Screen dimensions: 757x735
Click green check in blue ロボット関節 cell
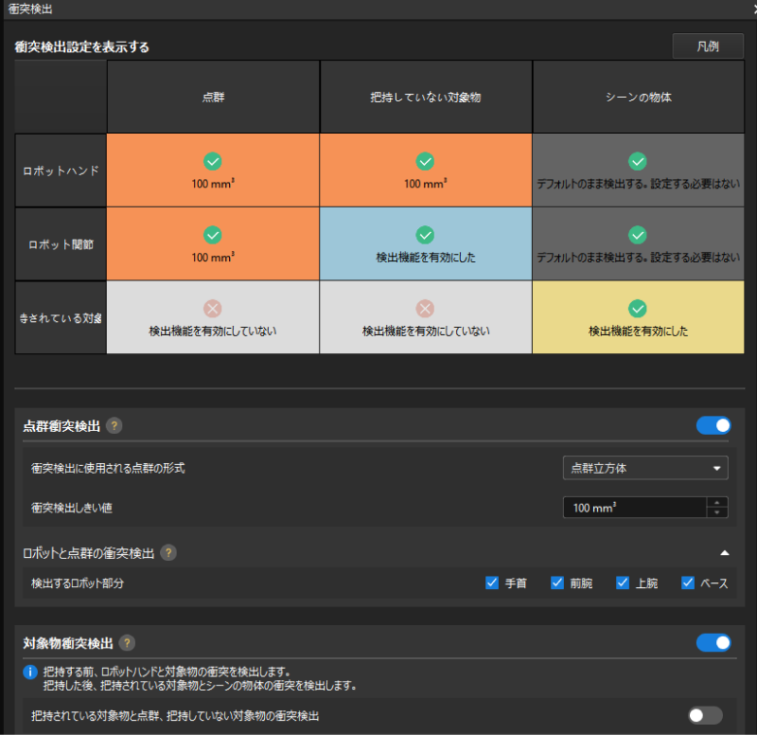click(425, 235)
